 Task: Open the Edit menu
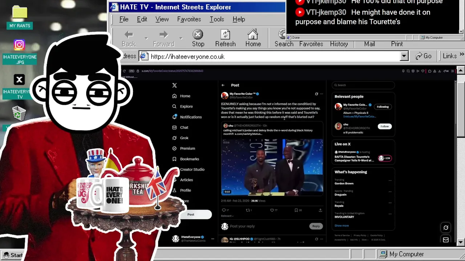click(142, 19)
